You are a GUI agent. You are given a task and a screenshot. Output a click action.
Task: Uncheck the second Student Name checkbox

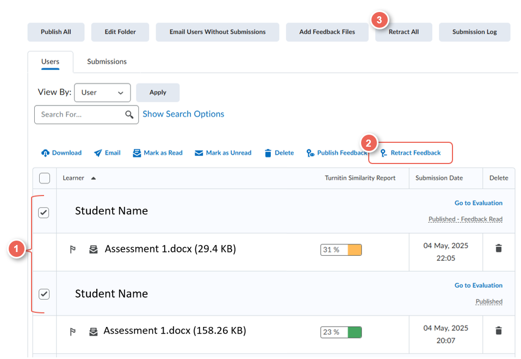coord(44,294)
